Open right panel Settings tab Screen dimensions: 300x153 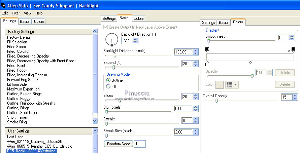click(208, 22)
